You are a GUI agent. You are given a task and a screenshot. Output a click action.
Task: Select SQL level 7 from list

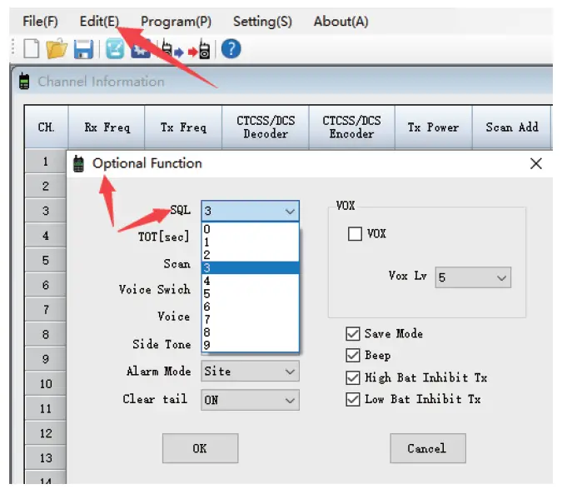250,319
